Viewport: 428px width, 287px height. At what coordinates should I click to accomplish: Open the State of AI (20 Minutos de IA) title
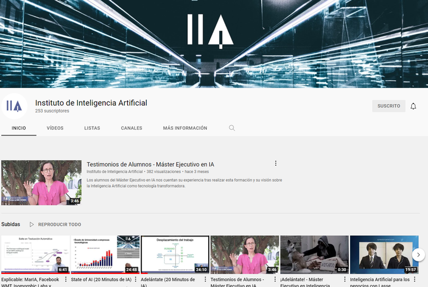point(101,279)
